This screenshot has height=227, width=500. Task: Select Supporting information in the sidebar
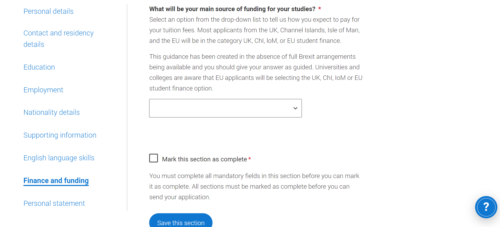click(x=60, y=135)
